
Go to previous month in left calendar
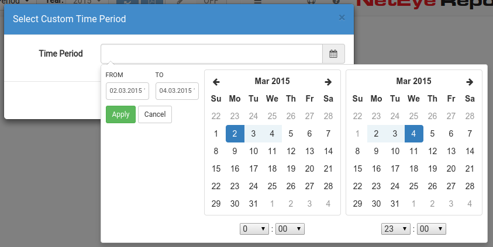click(x=216, y=82)
